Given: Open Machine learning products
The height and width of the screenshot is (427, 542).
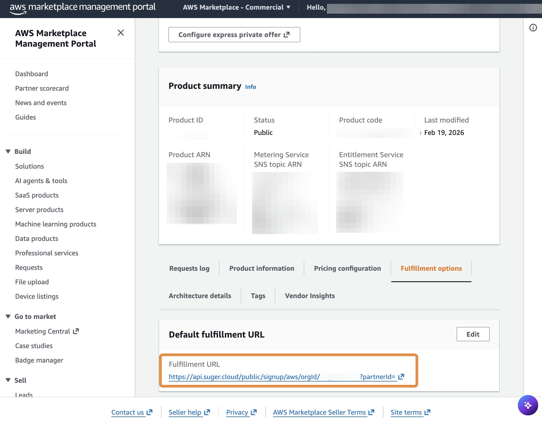Looking at the screenshot, I should coord(56,224).
